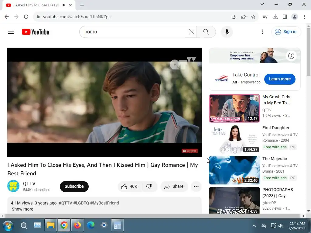
Task: Open the taskbar clock and date
Action: tap(297, 226)
